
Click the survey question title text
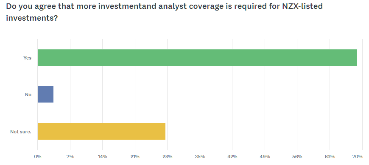click(164, 12)
